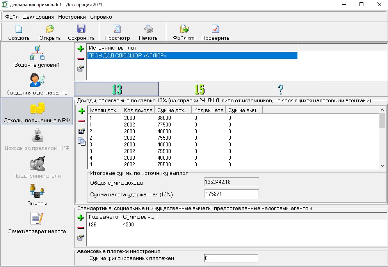Switch to the 15% tax rate tab
Screen dimensions: 388x267
point(199,89)
